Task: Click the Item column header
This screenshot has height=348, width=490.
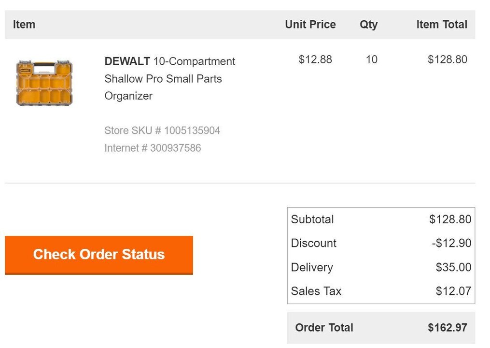Action: tap(24, 25)
